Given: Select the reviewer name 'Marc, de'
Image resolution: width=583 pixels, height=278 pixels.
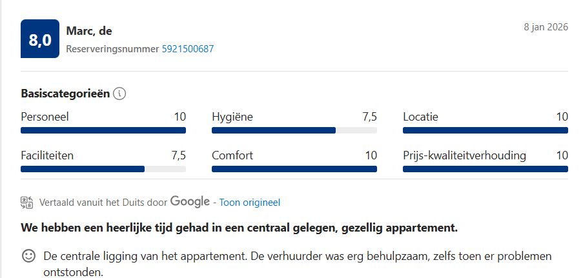Looking at the screenshot, I should [90, 31].
